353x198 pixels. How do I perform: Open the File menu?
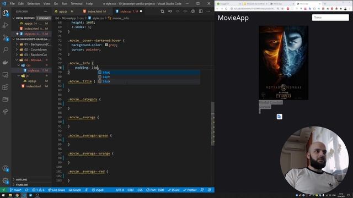click(12, 4)
